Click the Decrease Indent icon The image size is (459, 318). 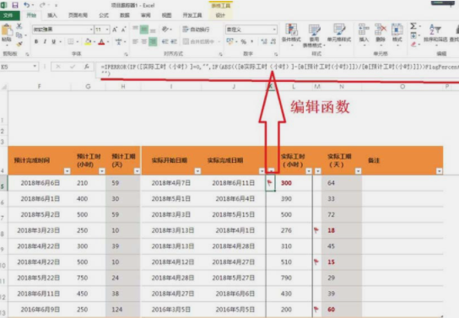coord(165,42)
